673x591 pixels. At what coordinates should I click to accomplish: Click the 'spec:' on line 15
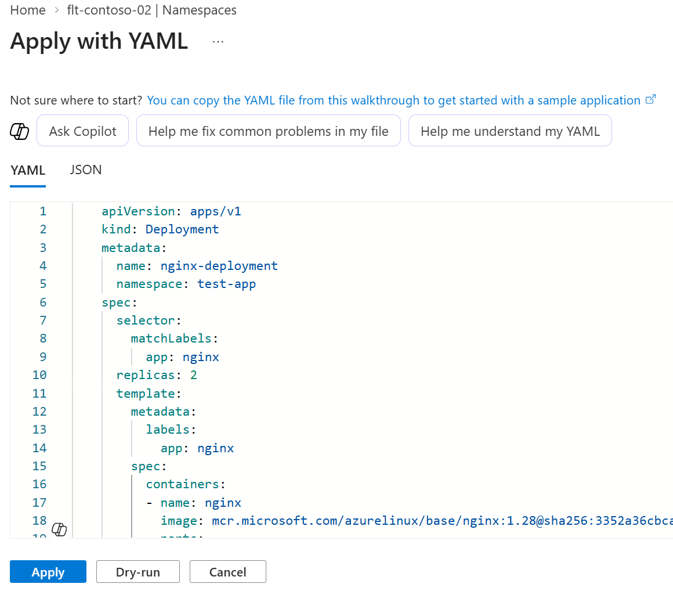click(149, 466)
